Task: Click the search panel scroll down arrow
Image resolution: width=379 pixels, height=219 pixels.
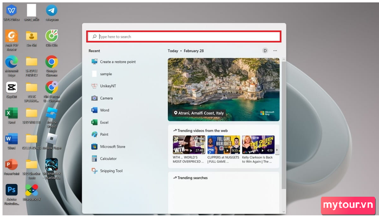Action: 284,211
